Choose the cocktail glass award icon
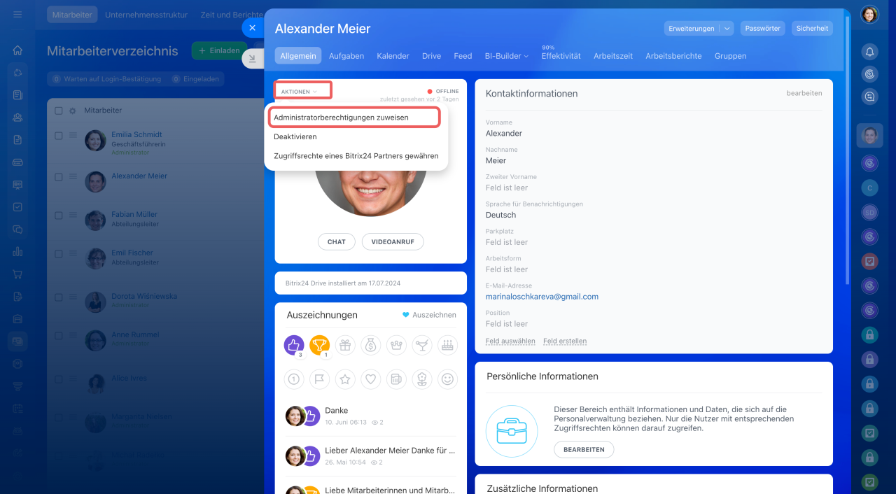Viewport: 896px width, 494px height. (x=422, y=344)
